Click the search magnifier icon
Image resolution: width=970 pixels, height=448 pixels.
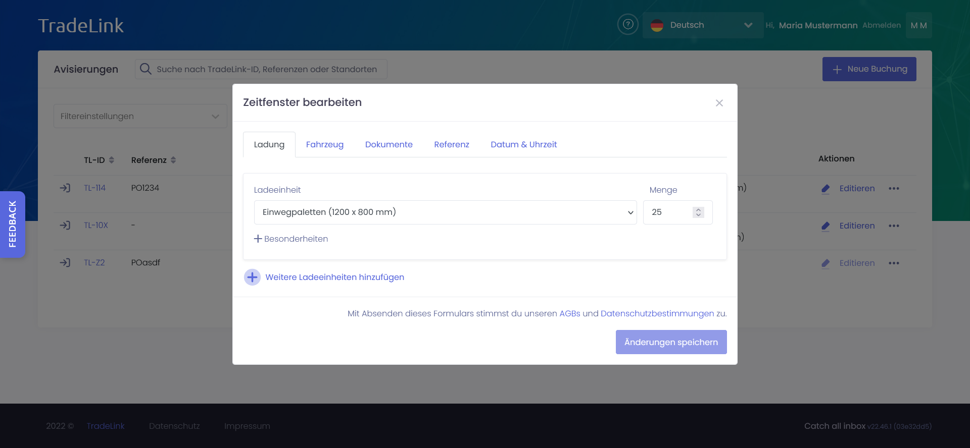click(145, 69)
